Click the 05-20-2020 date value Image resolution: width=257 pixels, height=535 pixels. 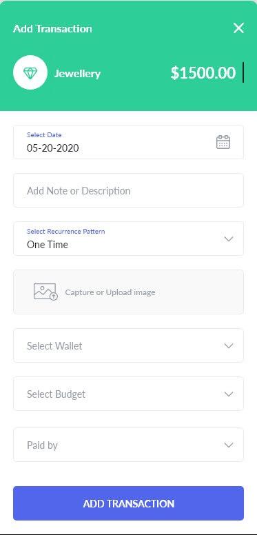click(53, 148)
